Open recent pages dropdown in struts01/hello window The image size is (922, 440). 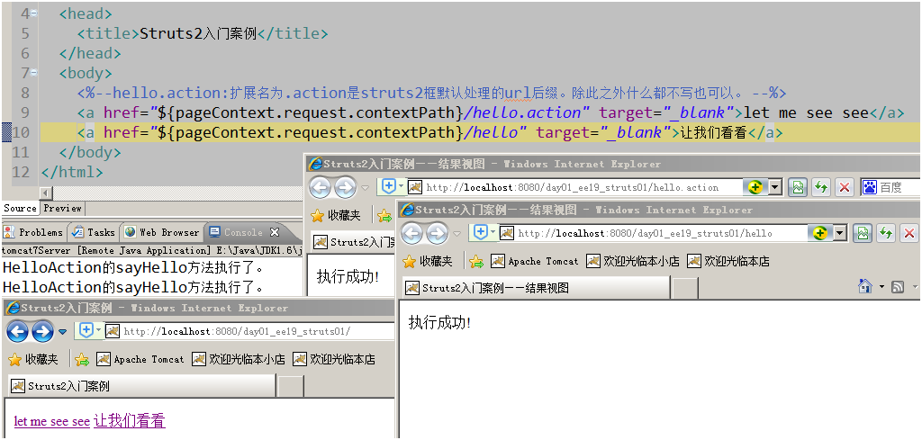[x=456, y=234]
